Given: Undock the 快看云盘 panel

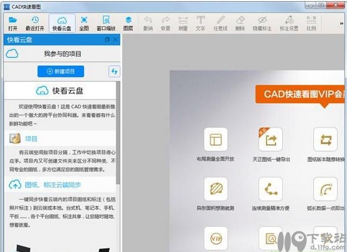Looking at the screenshot, I should coord(107,40).
